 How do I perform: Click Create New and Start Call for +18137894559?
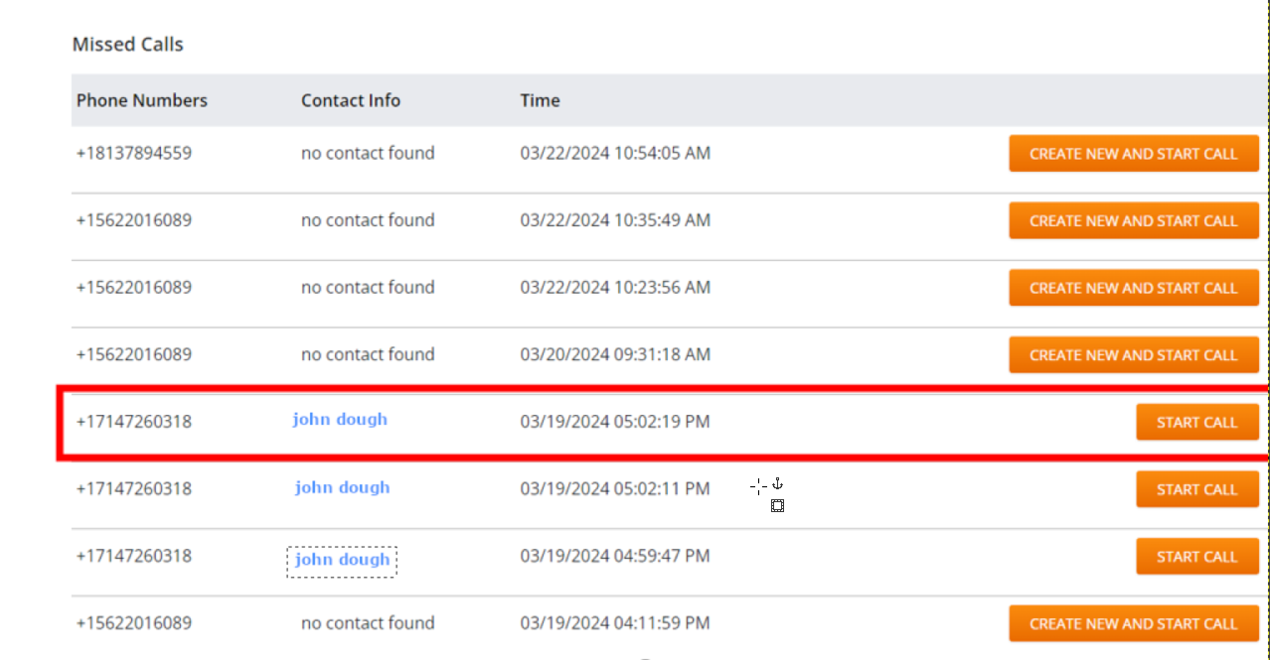point(1133,154)
